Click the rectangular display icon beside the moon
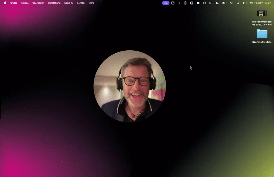Image resolution: width=274 pixels, height=177 pixels. coord(211,3)
